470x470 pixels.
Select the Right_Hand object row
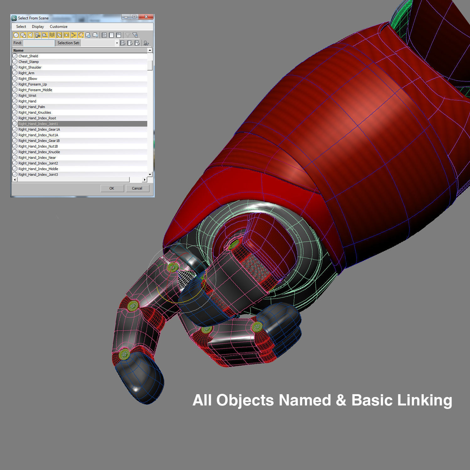[x=80, y=101]
